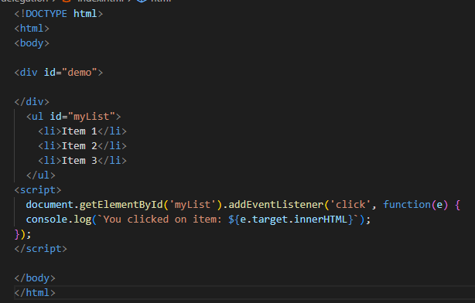Click the div tag name before id="demo"

tap(29, 73)
